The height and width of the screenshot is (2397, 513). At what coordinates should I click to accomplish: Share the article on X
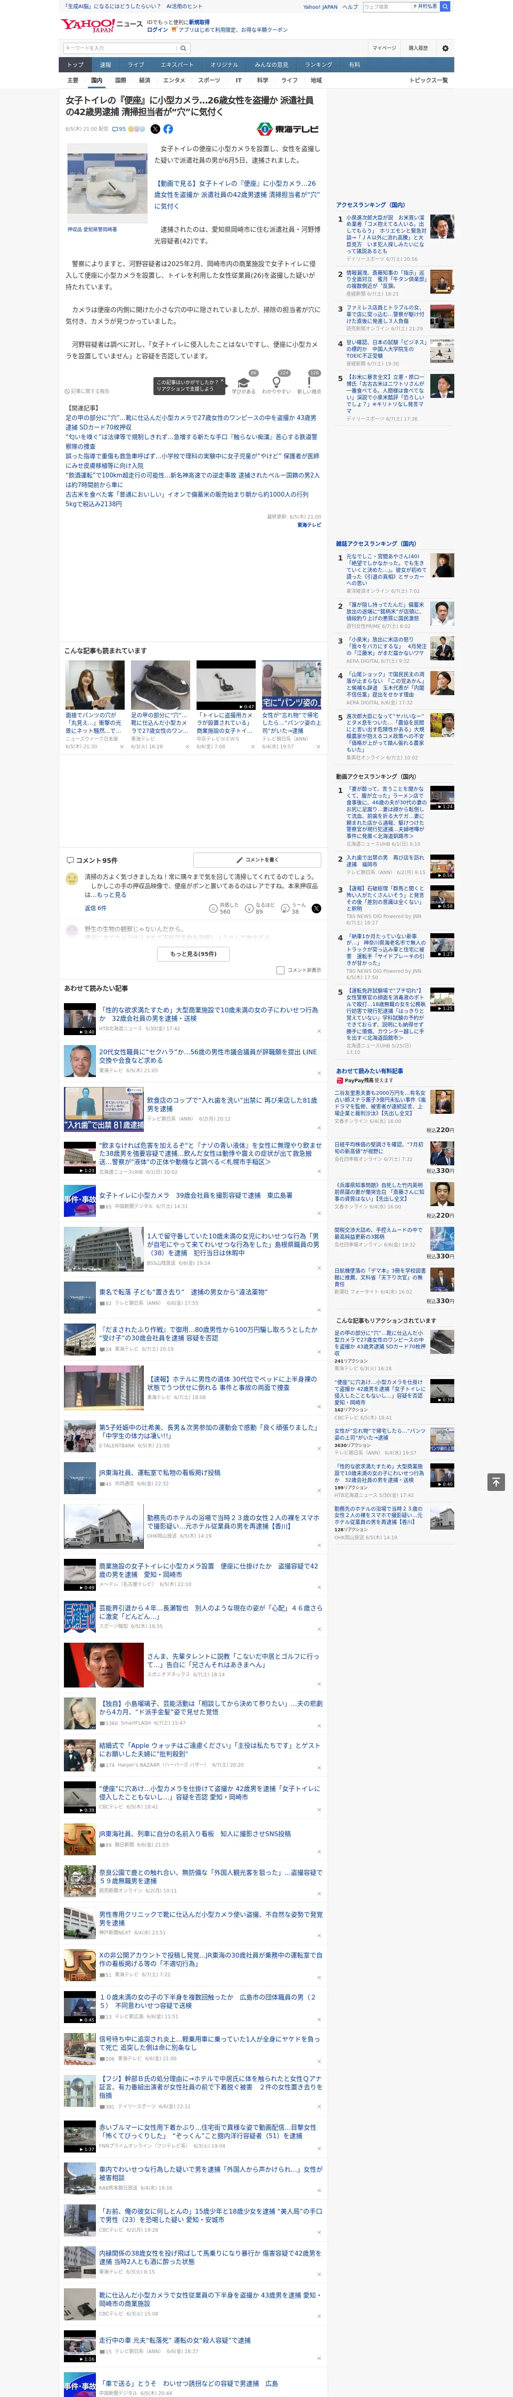coord(155,129)
